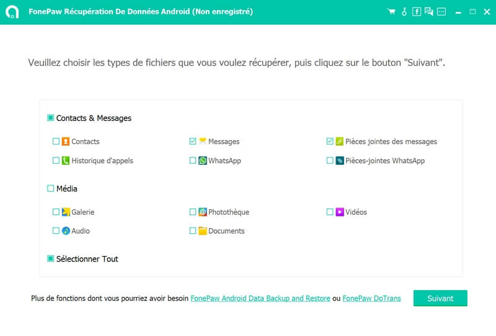Enable the Documents checkbox
Viewport: 496px width, 336px height.
point(193,231)
